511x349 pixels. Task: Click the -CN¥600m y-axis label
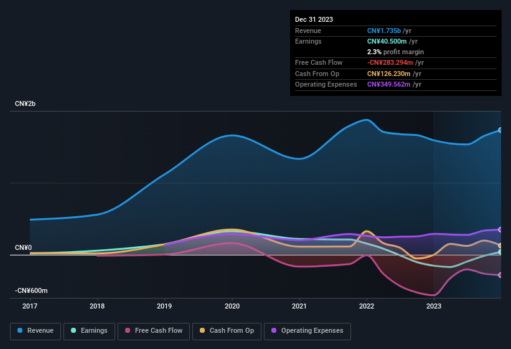point(31,290)
